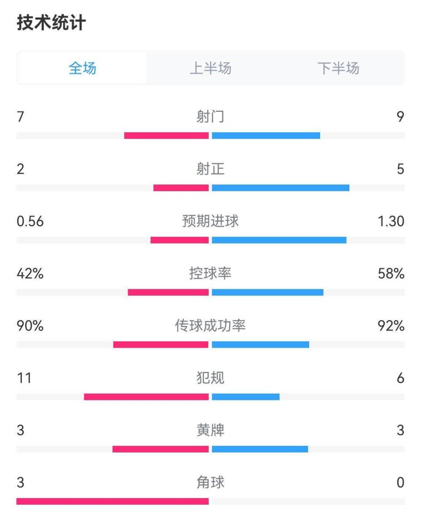
Task: Click the 控球率 stat label
Action: (210, 274)
